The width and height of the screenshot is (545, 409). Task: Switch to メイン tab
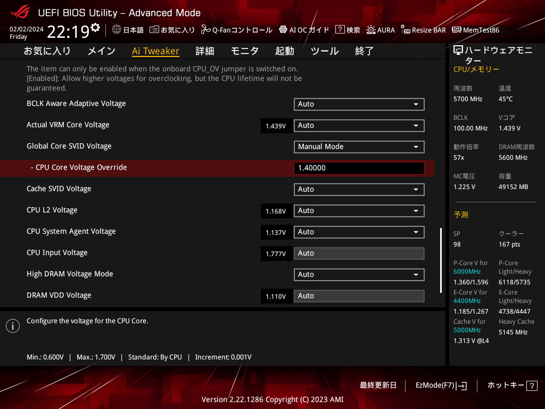pos(102,51)
